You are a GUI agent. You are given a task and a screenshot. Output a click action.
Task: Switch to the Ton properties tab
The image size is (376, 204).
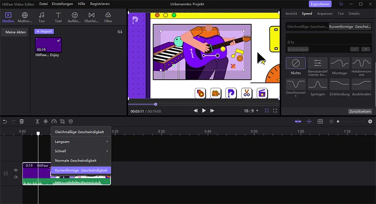coord(340,14)
